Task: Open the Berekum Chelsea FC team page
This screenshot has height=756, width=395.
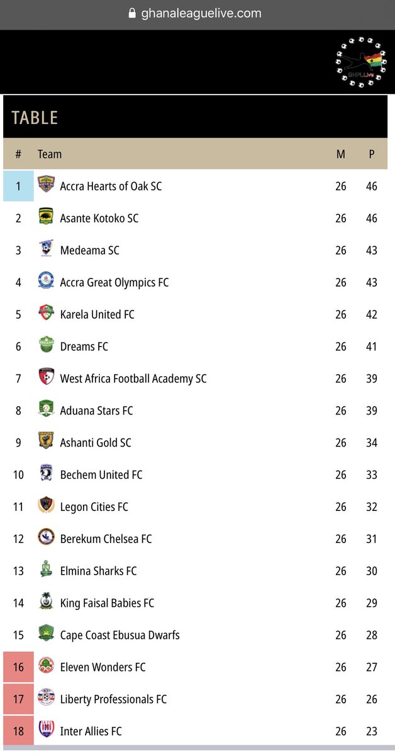Action: pyautogui.click(x=106, y=539)
